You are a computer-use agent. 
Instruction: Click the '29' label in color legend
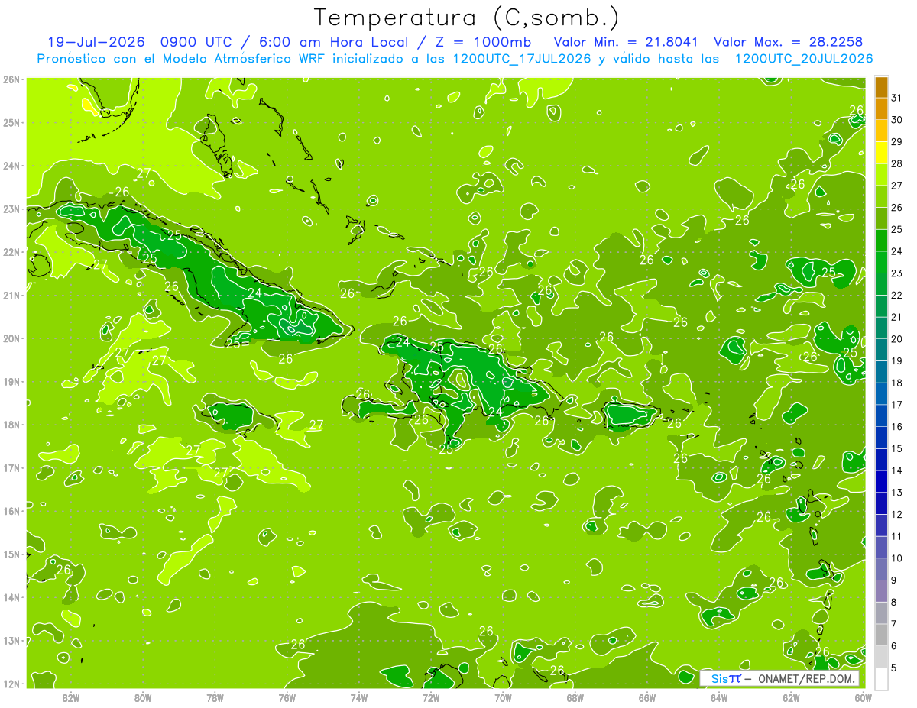point(896,142)
